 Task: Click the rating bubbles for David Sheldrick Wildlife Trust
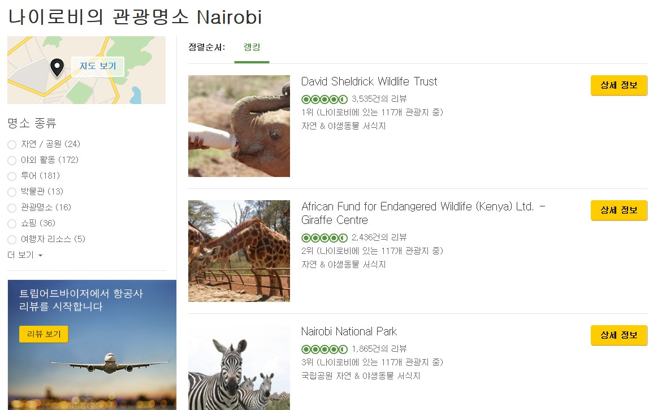tap(324, 97)
